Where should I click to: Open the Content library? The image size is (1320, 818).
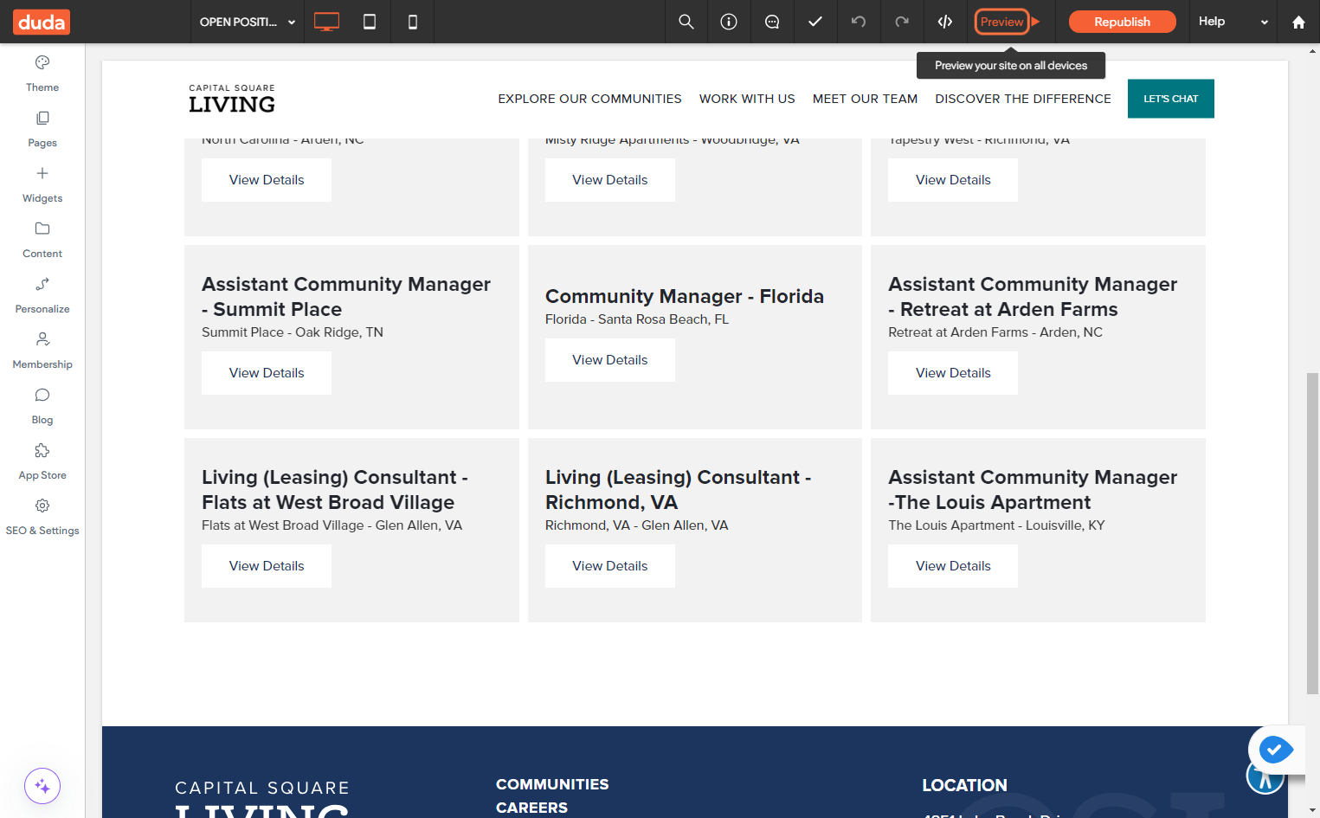click(x=42, y=241)
